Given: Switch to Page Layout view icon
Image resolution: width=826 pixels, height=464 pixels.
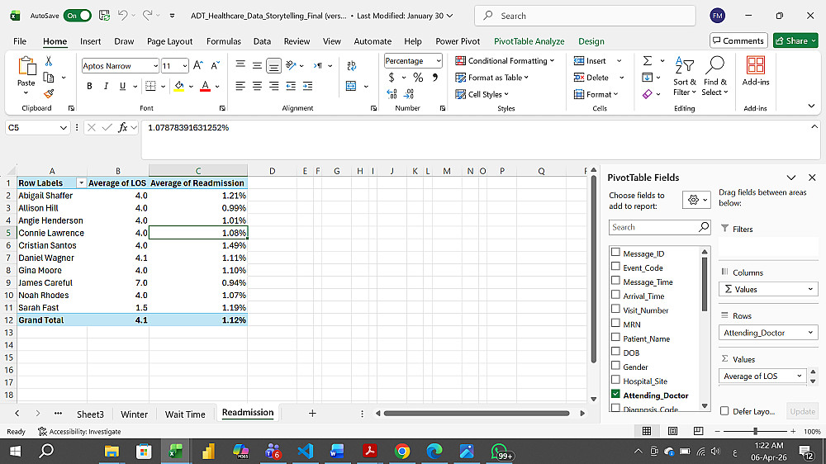Looking at the screenshot, I should [x=672, y=431].
